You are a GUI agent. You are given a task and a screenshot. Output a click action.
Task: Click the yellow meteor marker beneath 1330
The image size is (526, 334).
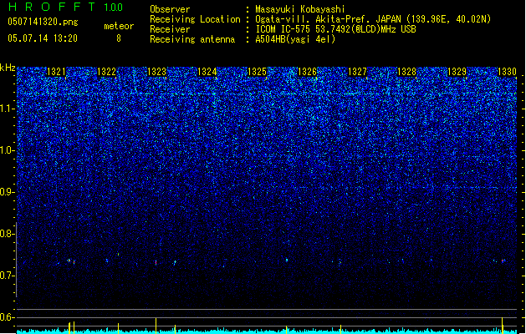tap(503, 326)
